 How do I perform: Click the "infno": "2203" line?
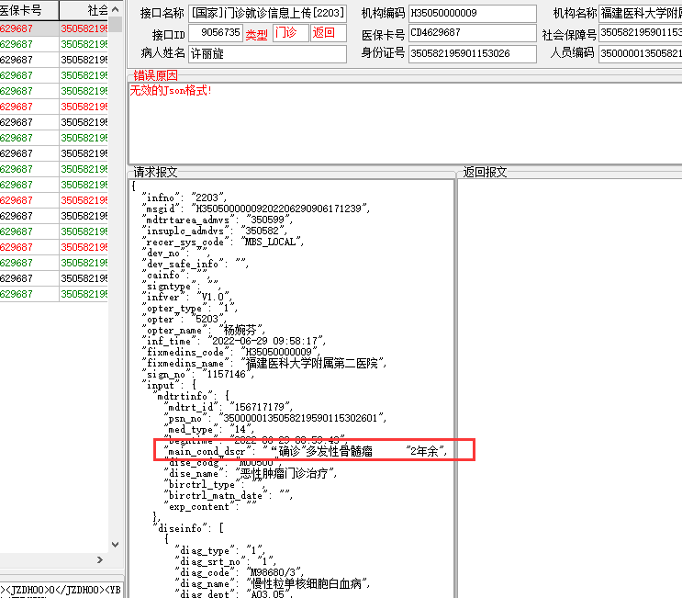(x=184, y=197)
